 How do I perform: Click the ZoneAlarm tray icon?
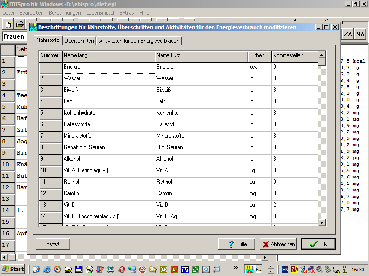[x=295, y=269]
